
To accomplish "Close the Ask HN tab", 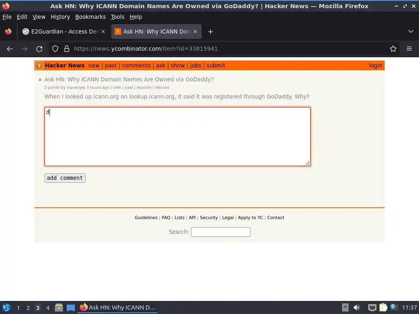I will (195, 31).
